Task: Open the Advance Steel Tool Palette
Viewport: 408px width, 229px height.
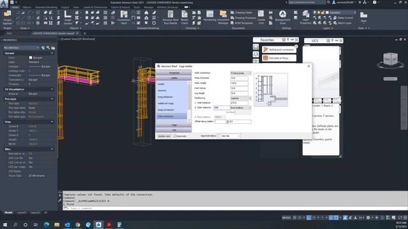Action: 170,18
